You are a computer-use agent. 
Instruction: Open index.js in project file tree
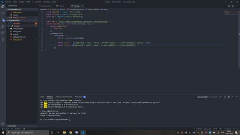[x=15, y=34]
